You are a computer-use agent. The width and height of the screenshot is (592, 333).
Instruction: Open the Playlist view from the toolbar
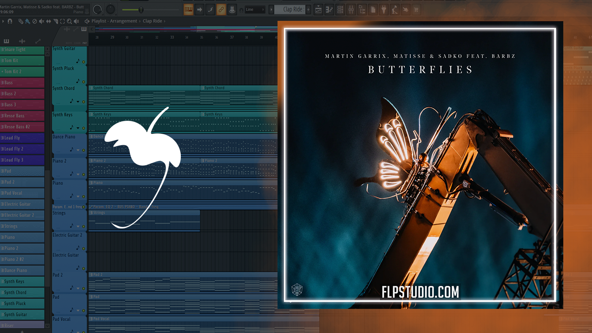pyautogui.click(x=318, y=9)
